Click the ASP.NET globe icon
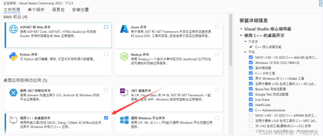The width and height of the screenshot is (323, 136). (13, 29)
